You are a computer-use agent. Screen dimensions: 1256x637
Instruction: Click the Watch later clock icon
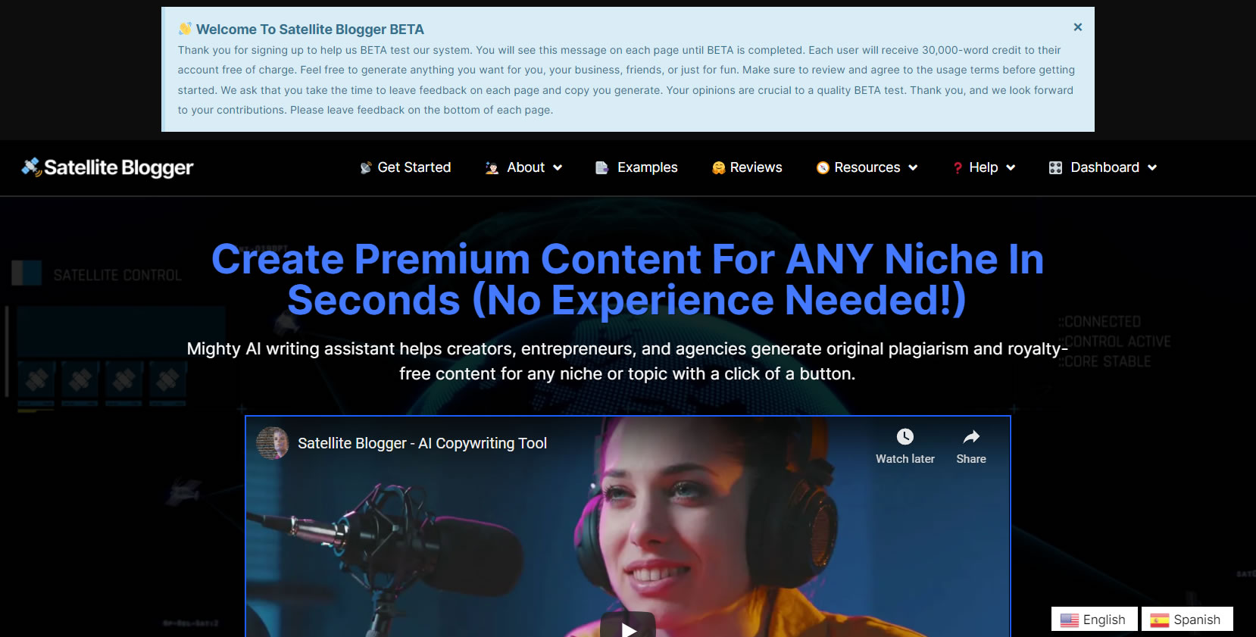pyautogui.click(x=905, y=436)
